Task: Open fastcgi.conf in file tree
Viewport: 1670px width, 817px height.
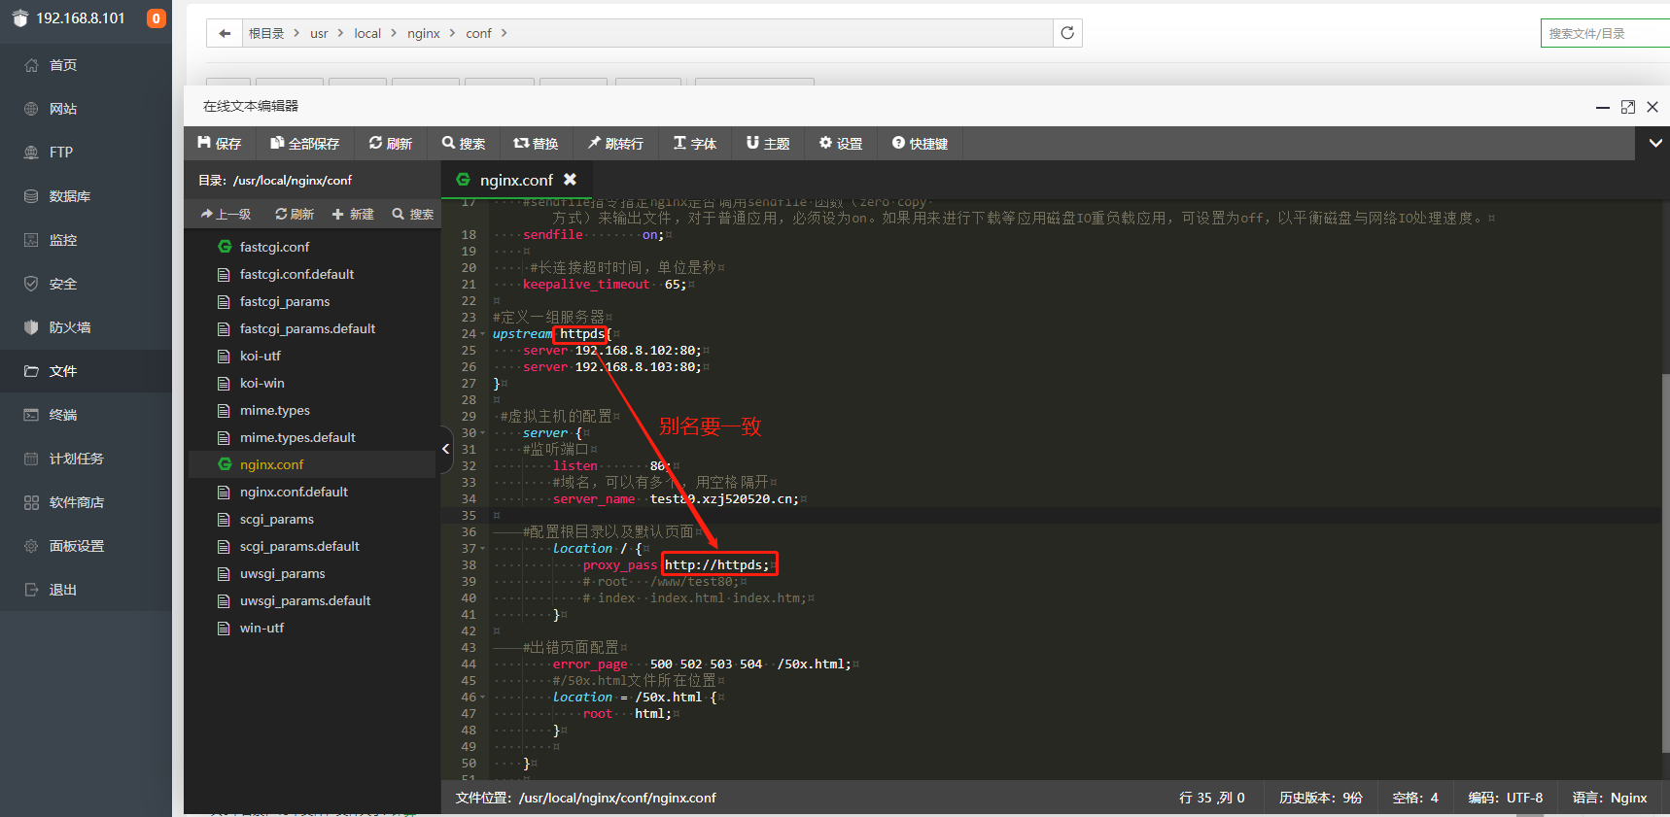Action: pos(274,247)
